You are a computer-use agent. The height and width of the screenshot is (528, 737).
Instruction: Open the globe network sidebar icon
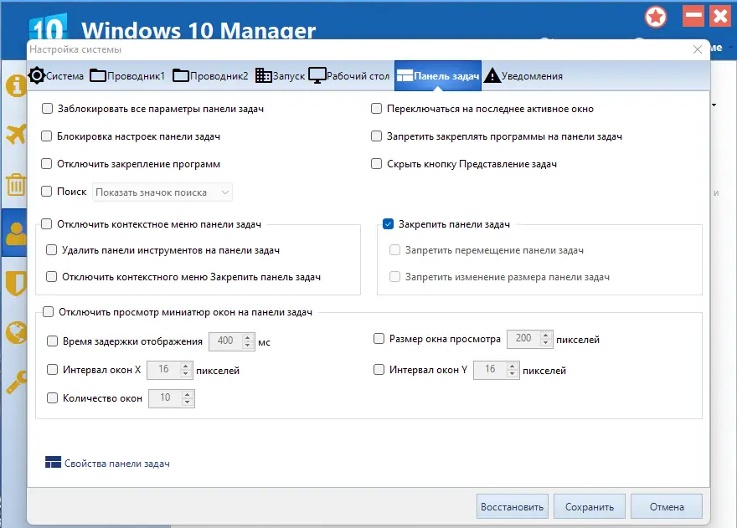(16, 332)
